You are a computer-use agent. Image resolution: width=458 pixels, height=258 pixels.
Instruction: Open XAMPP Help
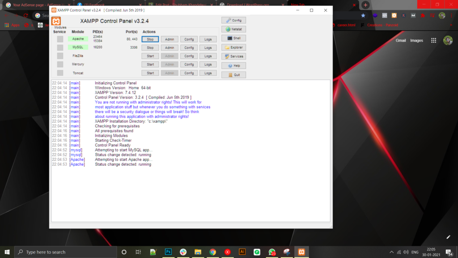233,66
